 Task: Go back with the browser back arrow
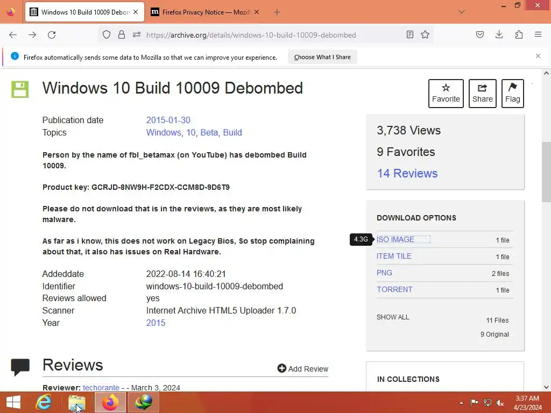[x=13, y=35]
